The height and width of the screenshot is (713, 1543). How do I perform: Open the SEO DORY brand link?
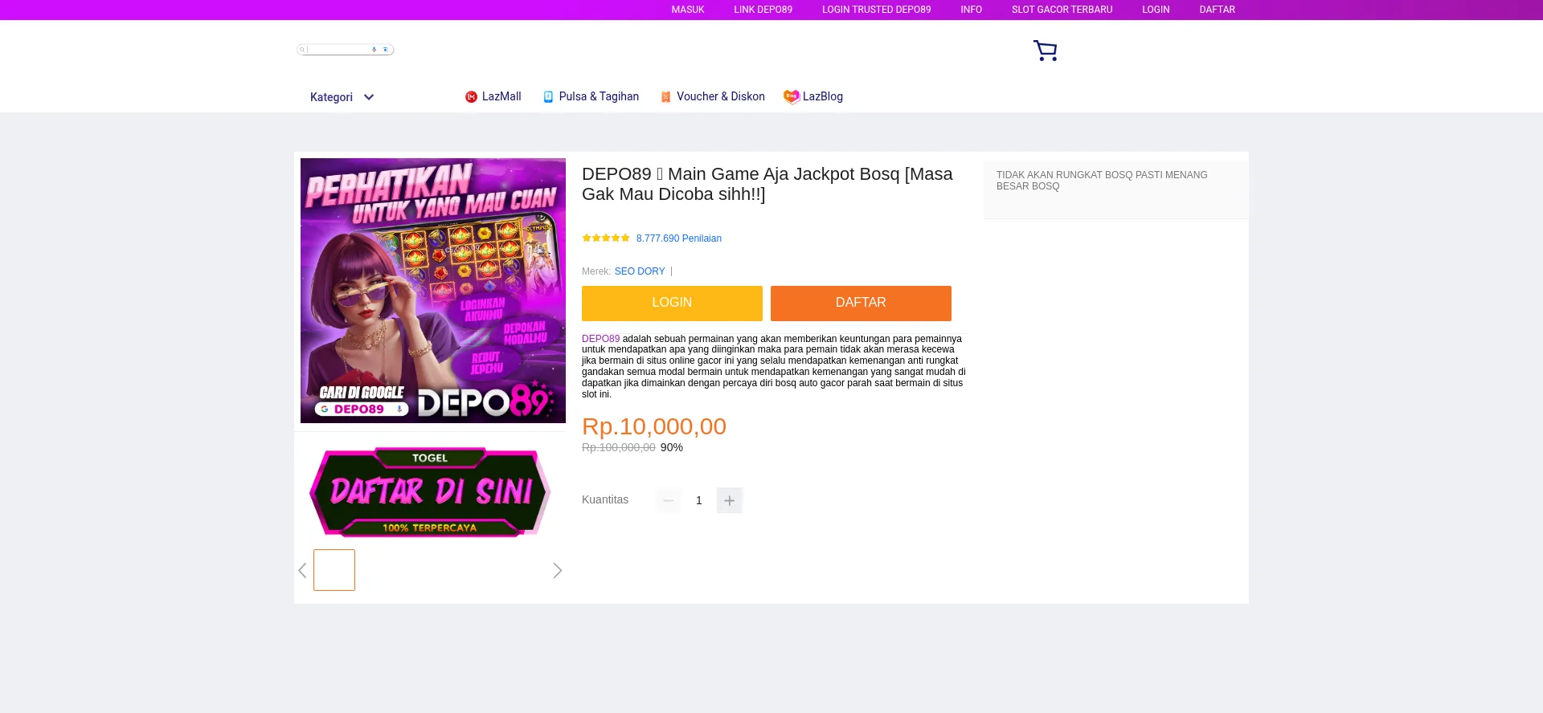pyautogui.click(x=640, y=271)
